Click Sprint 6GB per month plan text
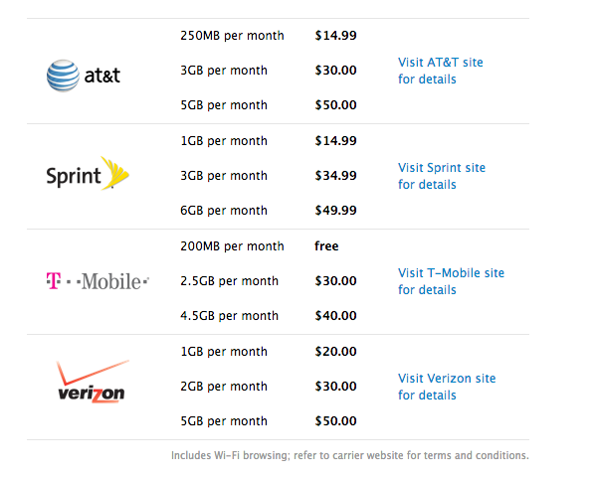The height and width of the screenshot is (477, 593). point(224,211)
